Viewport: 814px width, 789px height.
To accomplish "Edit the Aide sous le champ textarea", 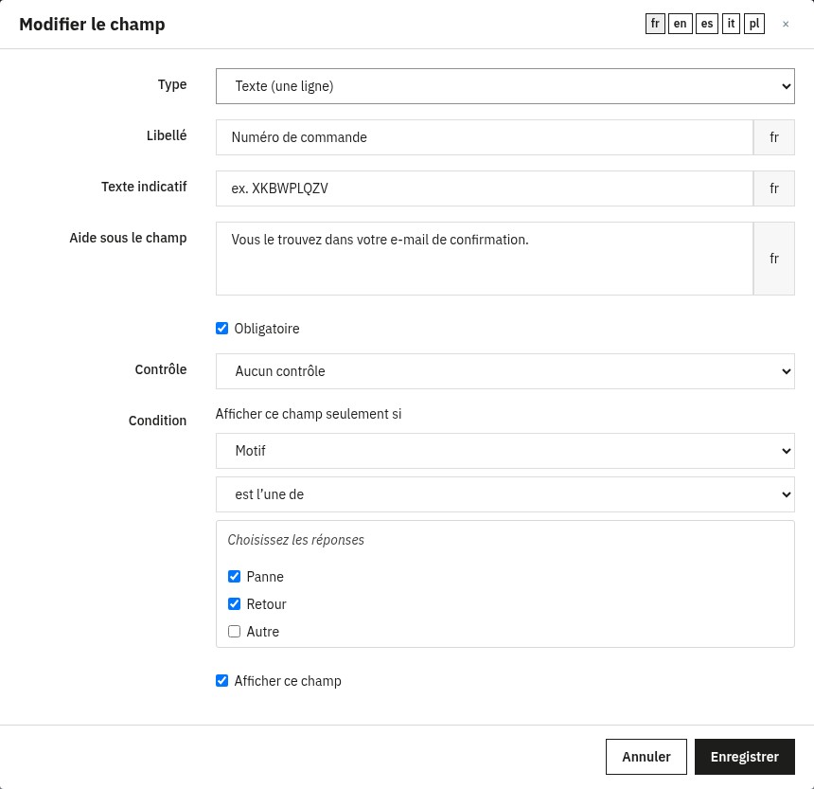I will click(485, 259).
